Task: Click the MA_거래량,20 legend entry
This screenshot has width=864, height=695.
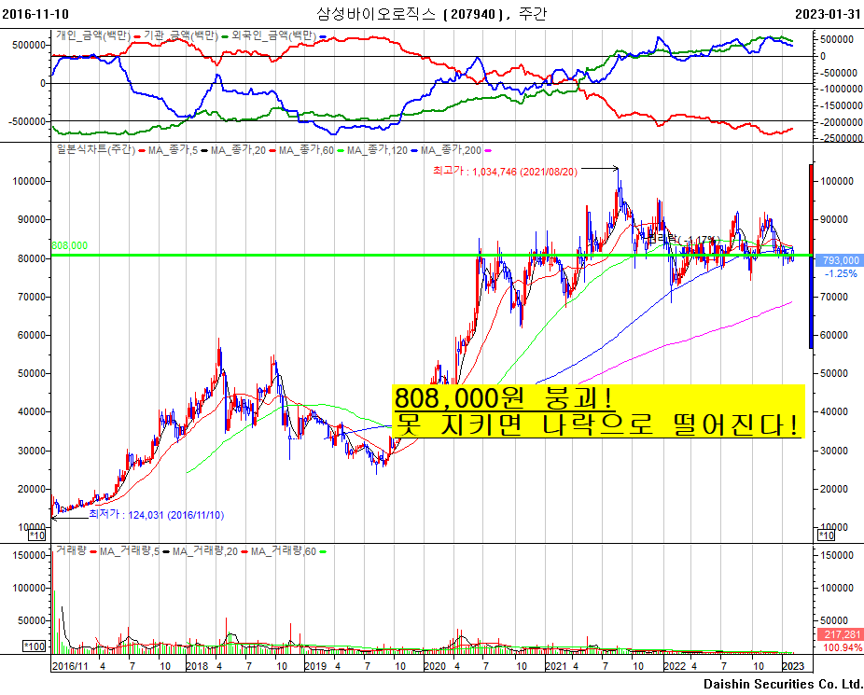Action: pyautogui.click(x=205, y=550)
